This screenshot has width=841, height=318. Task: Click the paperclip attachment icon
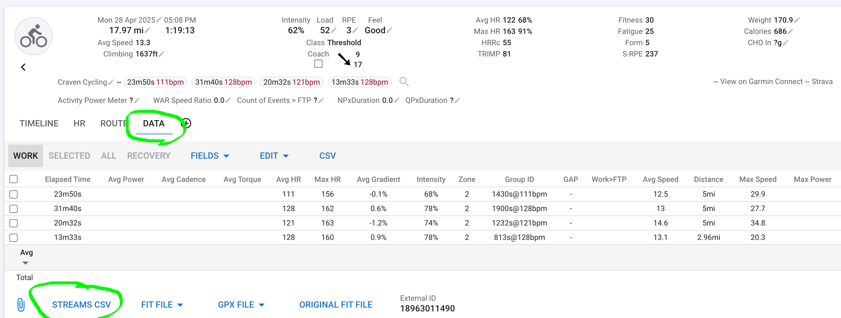(20, 305)
